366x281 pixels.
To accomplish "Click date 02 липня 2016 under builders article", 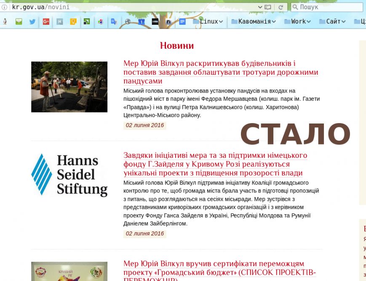I will pos(145,125).
